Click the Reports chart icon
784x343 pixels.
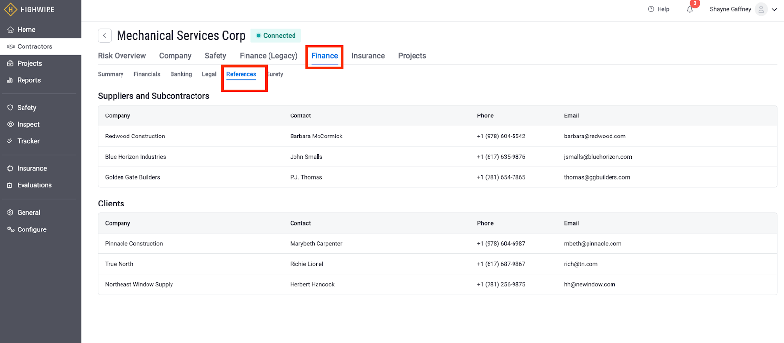pos(10,80)
